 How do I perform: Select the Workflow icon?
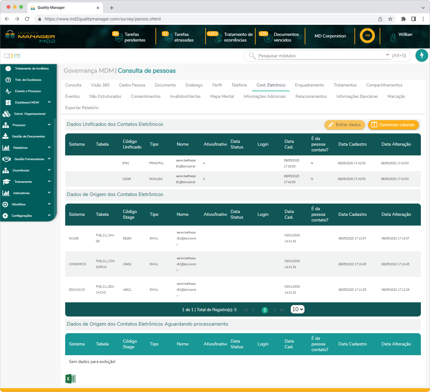(6, 204)
